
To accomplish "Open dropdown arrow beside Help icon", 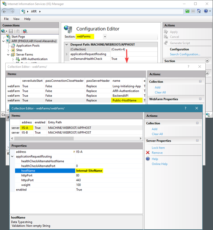I will coord(210,11).
